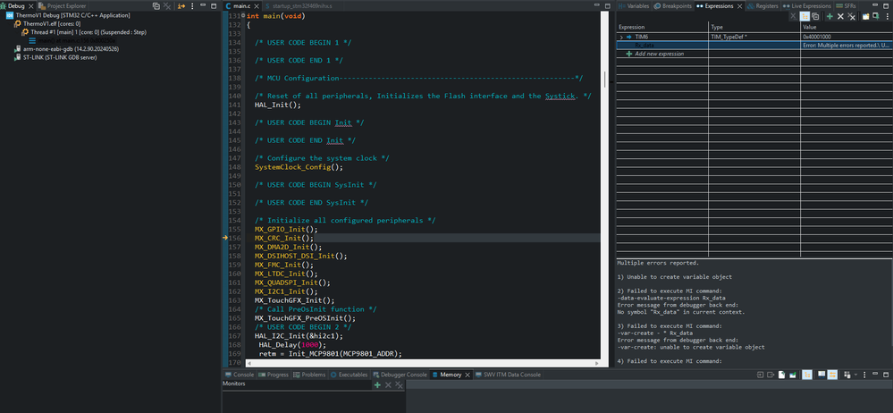Image resolution: width=893 pixels, height=413 pixels.
Task: Click Import memory icon in Memory toolbar
Action: pos(761,375)
